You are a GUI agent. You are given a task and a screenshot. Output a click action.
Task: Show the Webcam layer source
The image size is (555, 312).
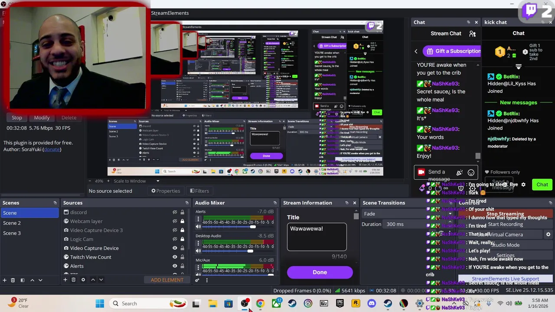[175, 221]
